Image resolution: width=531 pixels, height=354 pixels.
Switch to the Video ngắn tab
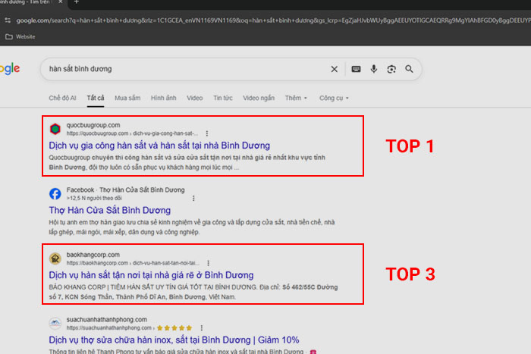(x=259, y=98)
